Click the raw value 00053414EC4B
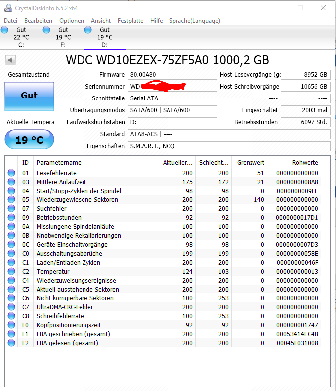Image resolution: width=336 pixels, height=391 pixels. coord(297,334)
